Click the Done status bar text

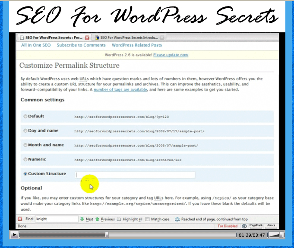pos(22,226)
